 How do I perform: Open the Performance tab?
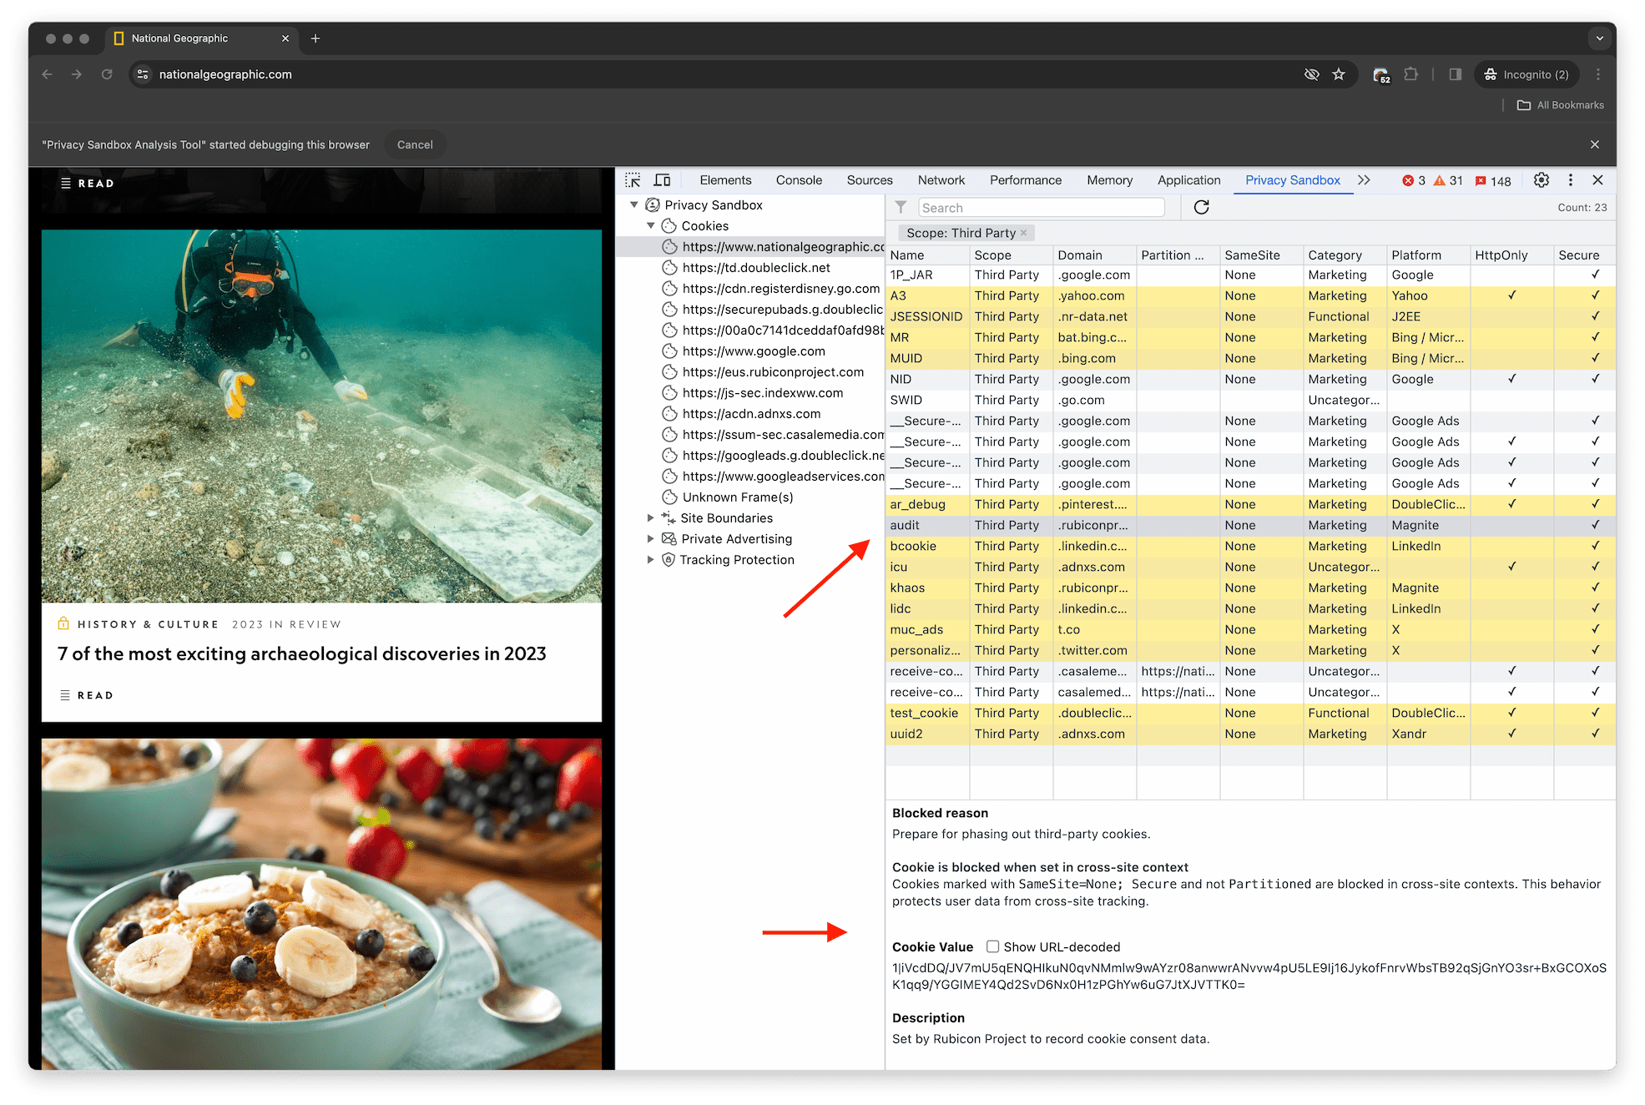pyautogui.click(x=1026, y=180)
